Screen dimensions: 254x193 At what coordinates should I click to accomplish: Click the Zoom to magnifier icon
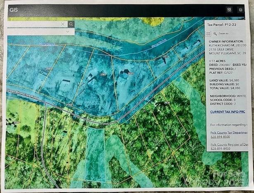215,34
